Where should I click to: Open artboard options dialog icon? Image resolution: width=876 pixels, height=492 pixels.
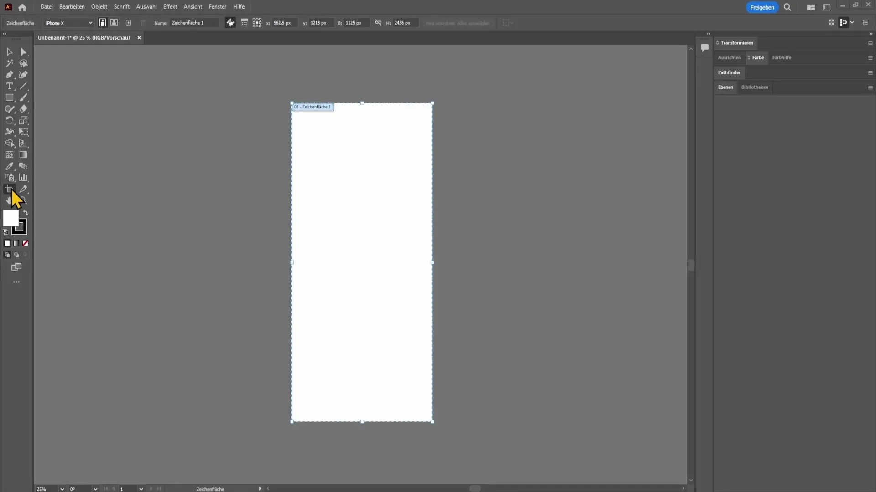(x=245, y=23)
